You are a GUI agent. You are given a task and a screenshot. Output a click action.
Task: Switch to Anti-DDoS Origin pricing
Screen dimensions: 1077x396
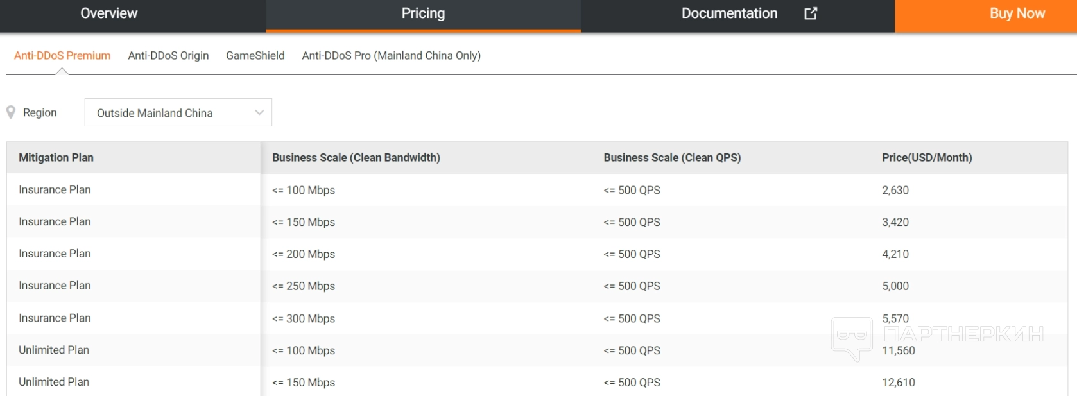pos(168,56)
